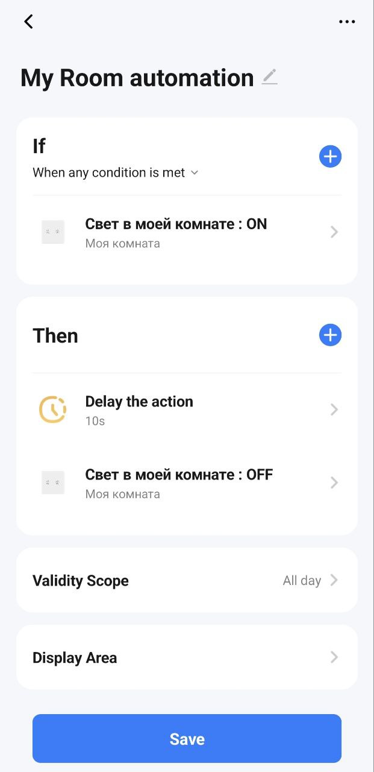Image resolution: width=374 pixels, height=772 pixels.
Task: Add a new condition with the If plus icon
Action: point(330,156)
